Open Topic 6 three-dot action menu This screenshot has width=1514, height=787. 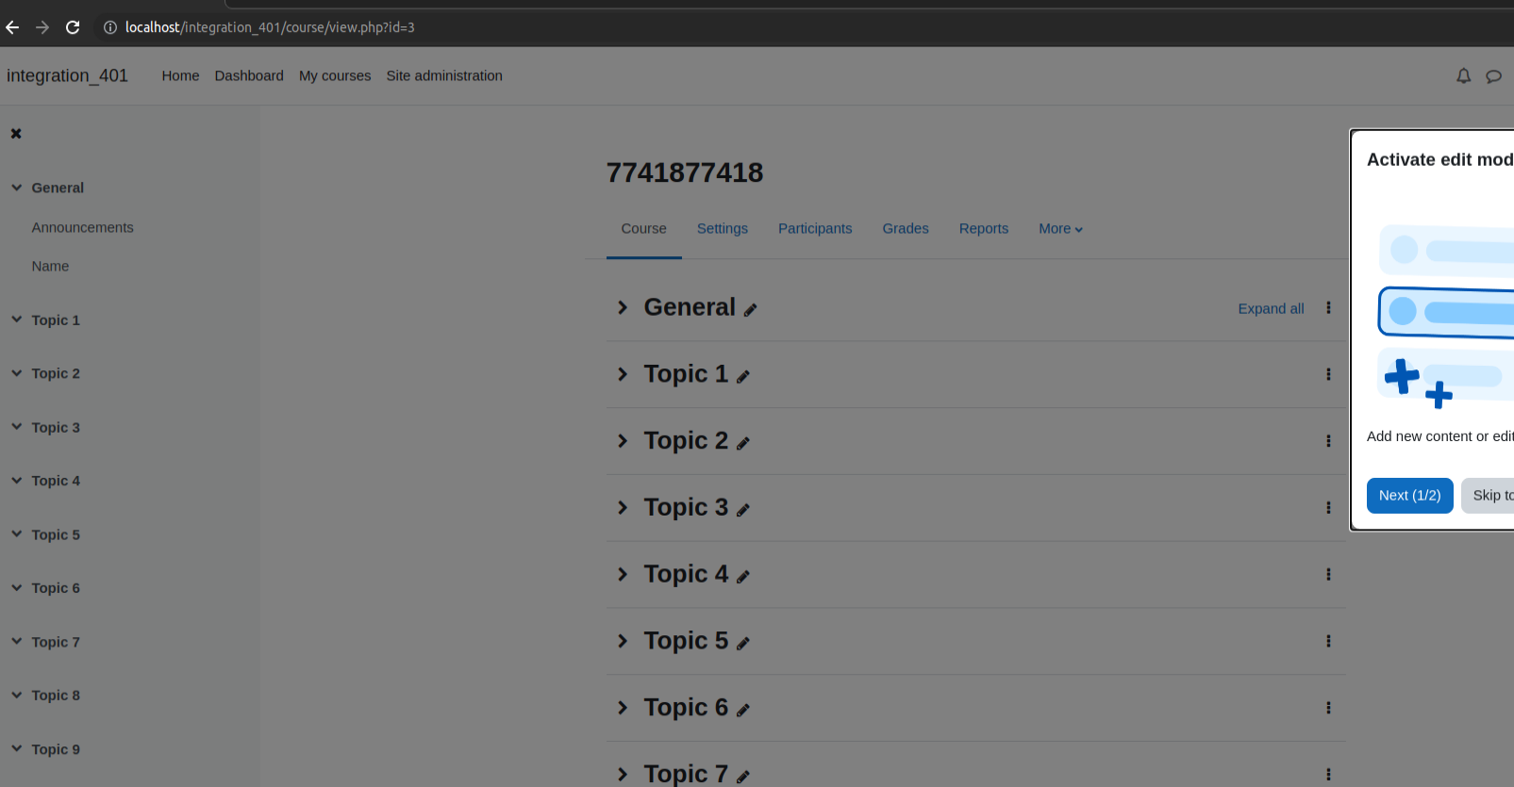[x=1328, y=708]
